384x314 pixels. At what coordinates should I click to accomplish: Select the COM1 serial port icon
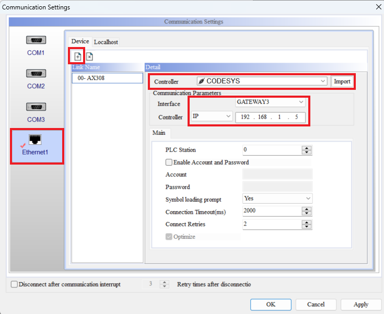point(36,40)
